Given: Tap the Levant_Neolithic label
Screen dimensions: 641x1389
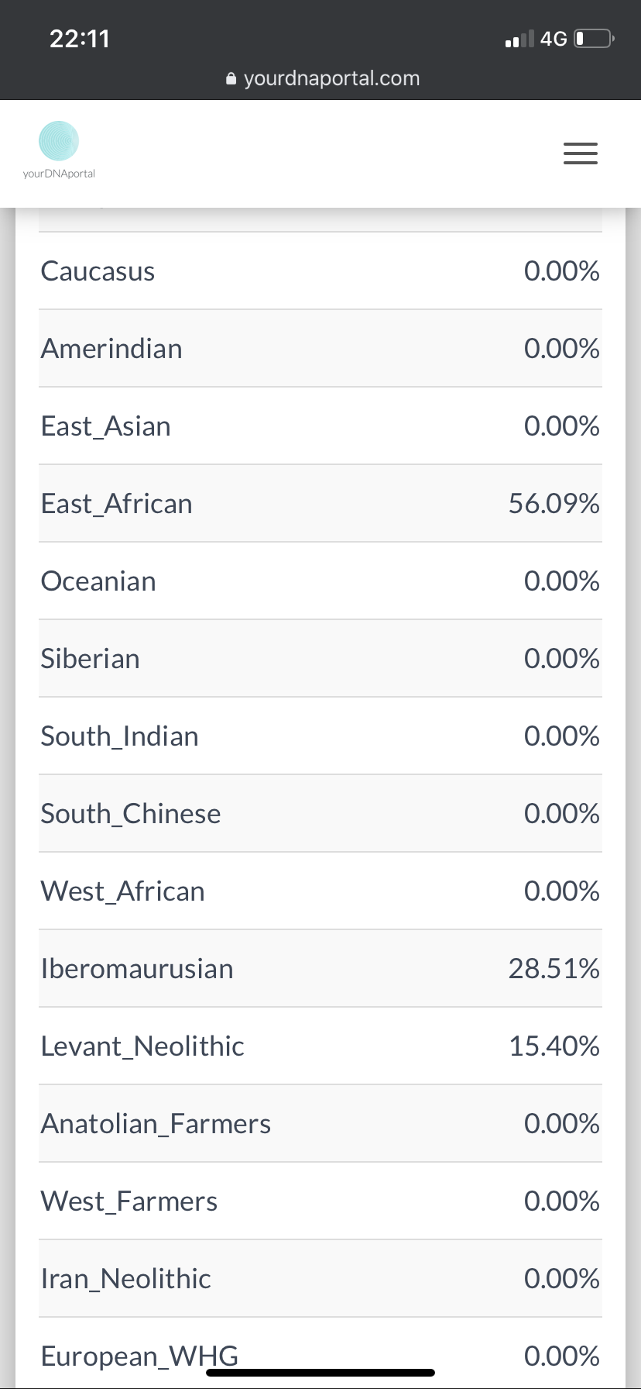Looking at the screenshot, I should click(142, 1046).
